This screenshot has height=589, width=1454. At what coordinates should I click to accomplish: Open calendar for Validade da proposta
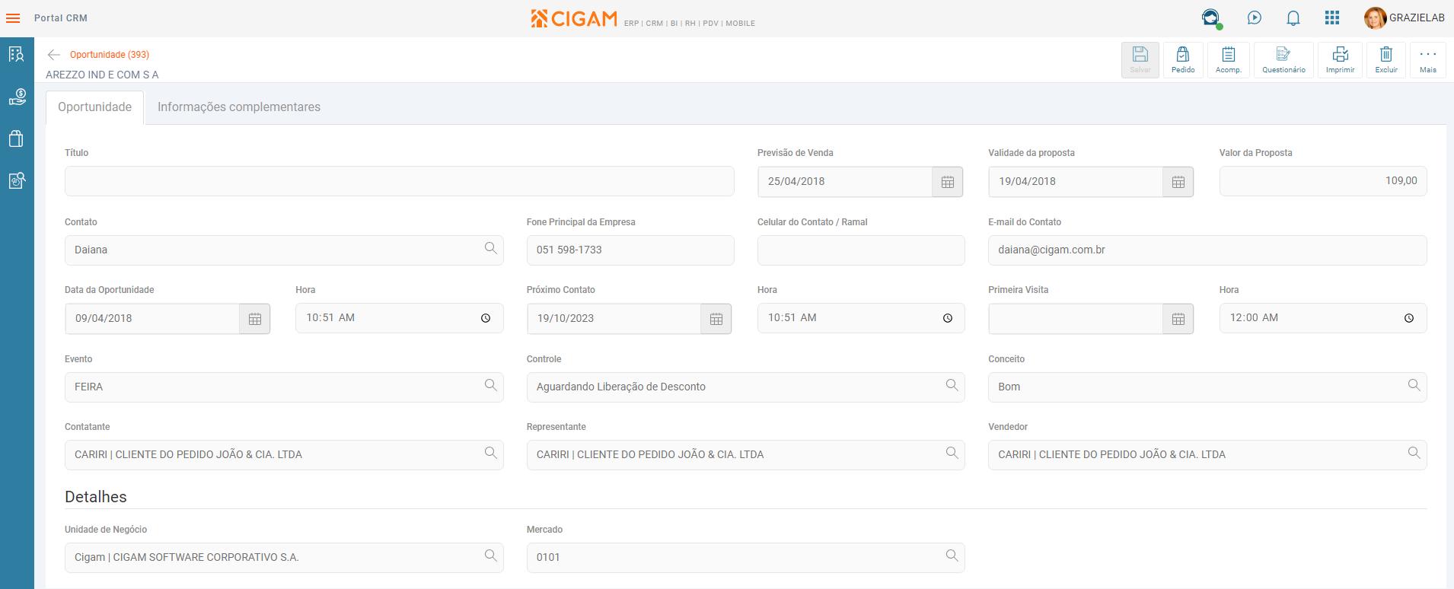pyautogui.click(x=1178, y=182)
